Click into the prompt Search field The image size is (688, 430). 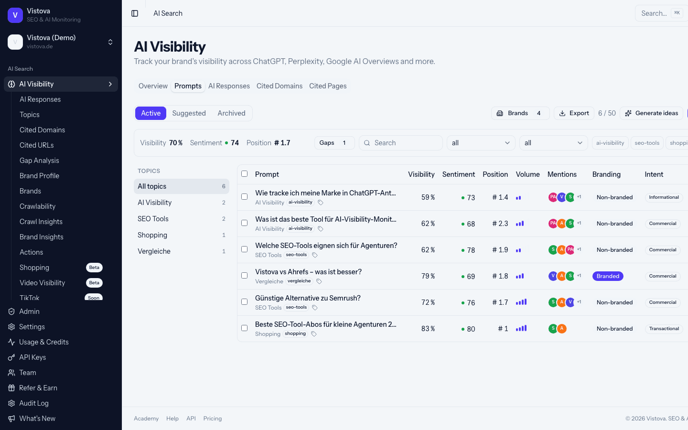pos(401,143)
